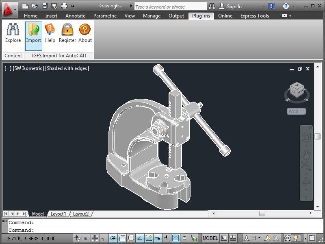
Task: Click the MODEL space button
Action: (x=210, y=238)
